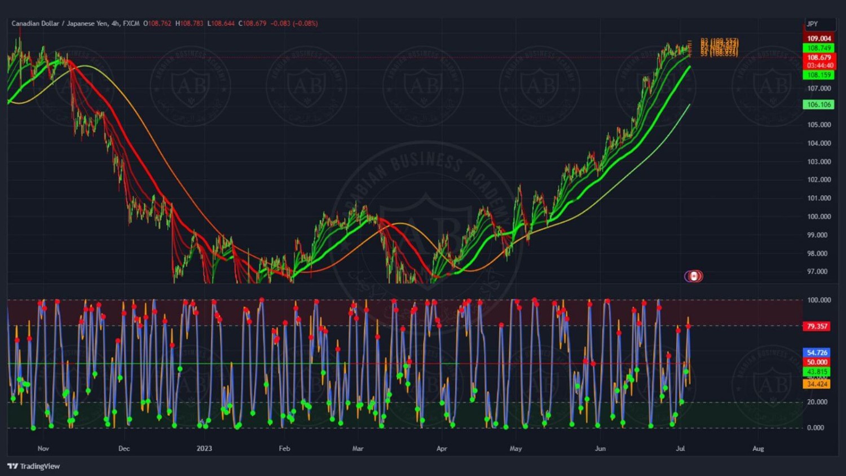Click the Apr label on the time axis
846x476 pixels.
[442, 448]
